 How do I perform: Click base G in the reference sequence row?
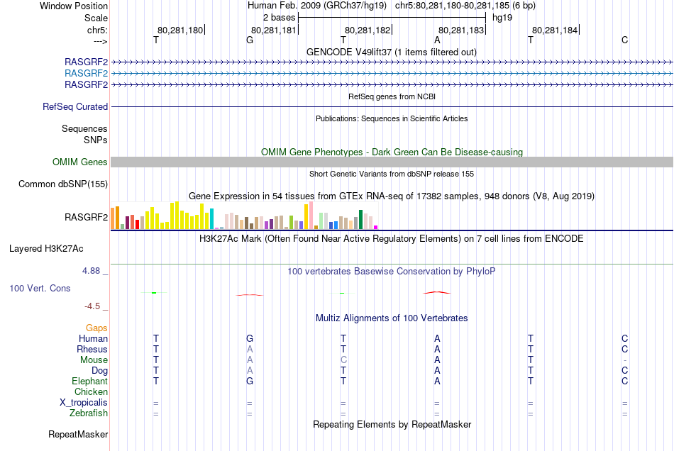[249, 40]
